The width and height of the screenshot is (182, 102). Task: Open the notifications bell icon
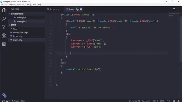[179, 101]
